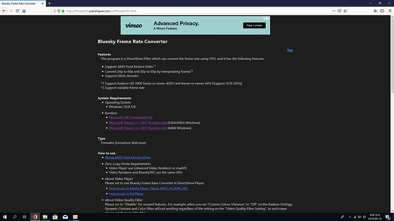View the green padlock connection details

pos(63,11)
